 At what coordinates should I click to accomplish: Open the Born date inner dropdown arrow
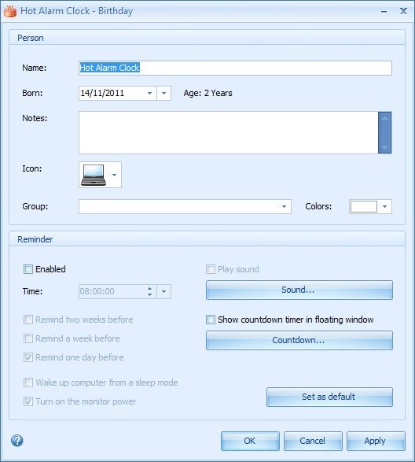(x=149, y=94)
